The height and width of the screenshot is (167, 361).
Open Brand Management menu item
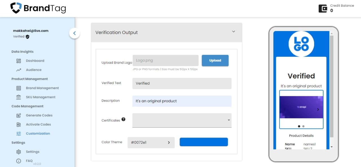point(42,88)
